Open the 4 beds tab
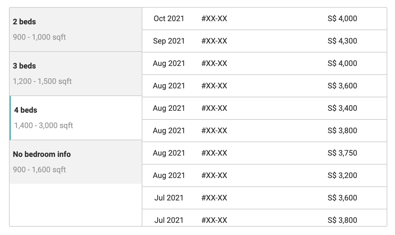Screen dimensions: 395x235 (76, 118)
